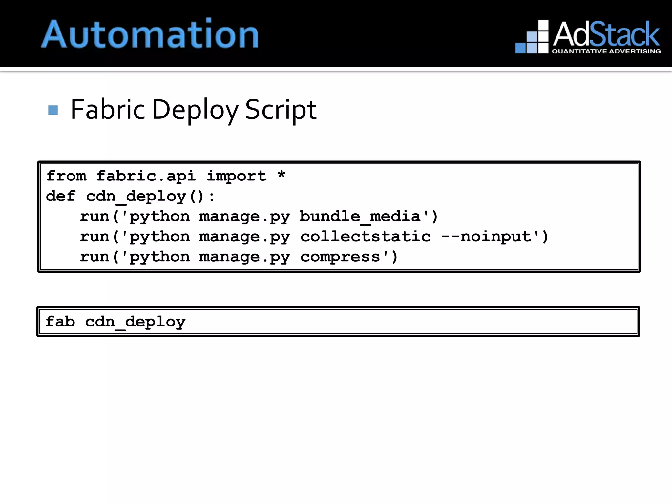The height and width of the screenshot is (504, 672).
Task: Click the run manage.py compress line
Action: pyautogui.click(x=239, y=257)
